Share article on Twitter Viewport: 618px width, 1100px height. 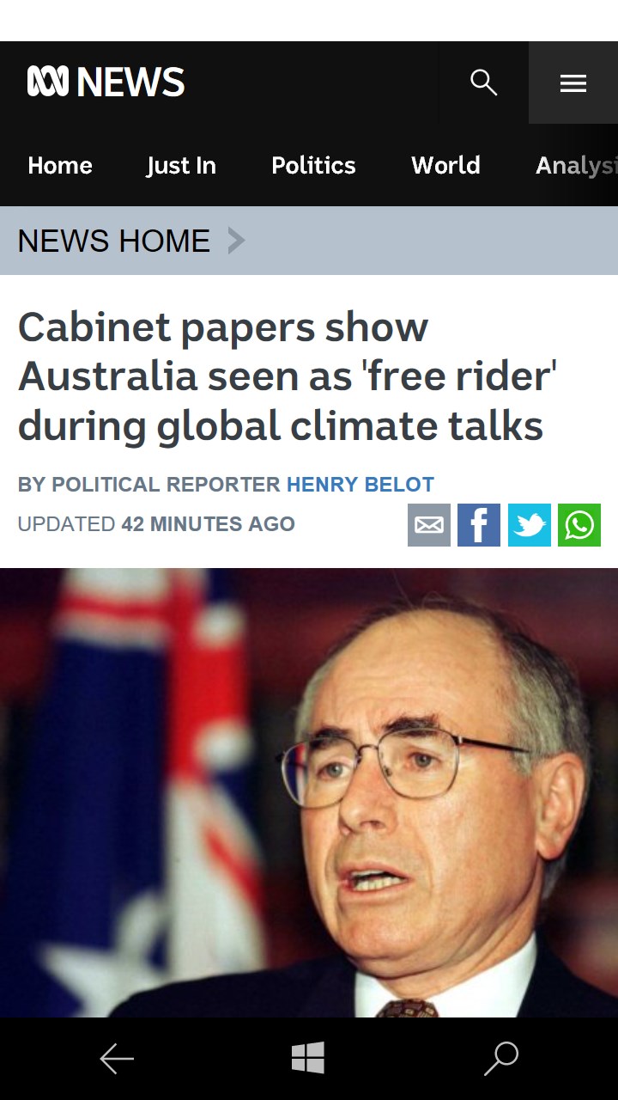(x=530, y=525)
